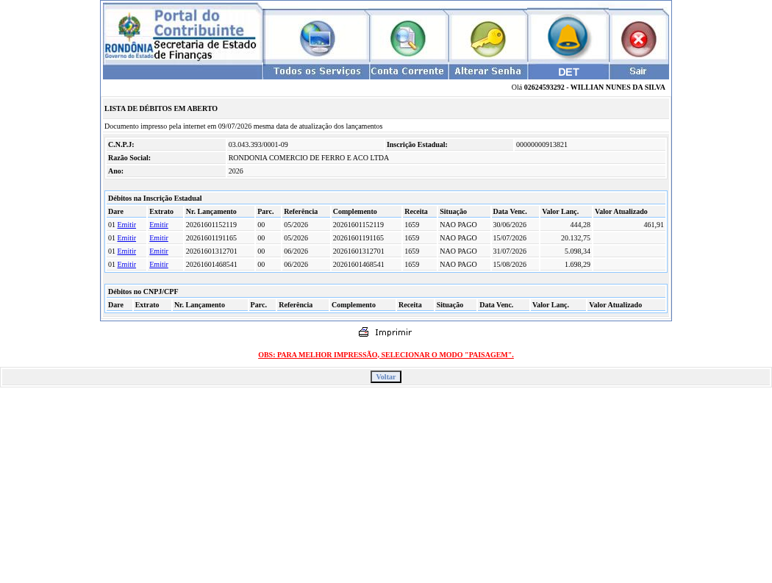This screenshot has width=772, height=583.
Task: Click the Sair label in the menu bar
Action: pyautogui.click(x=639, y=71)
